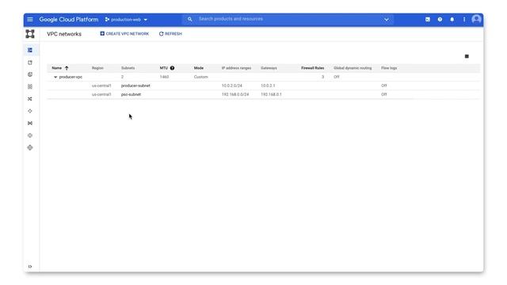Click the search magnifier icon
507x285 pixels.
(x=190, y=19)
